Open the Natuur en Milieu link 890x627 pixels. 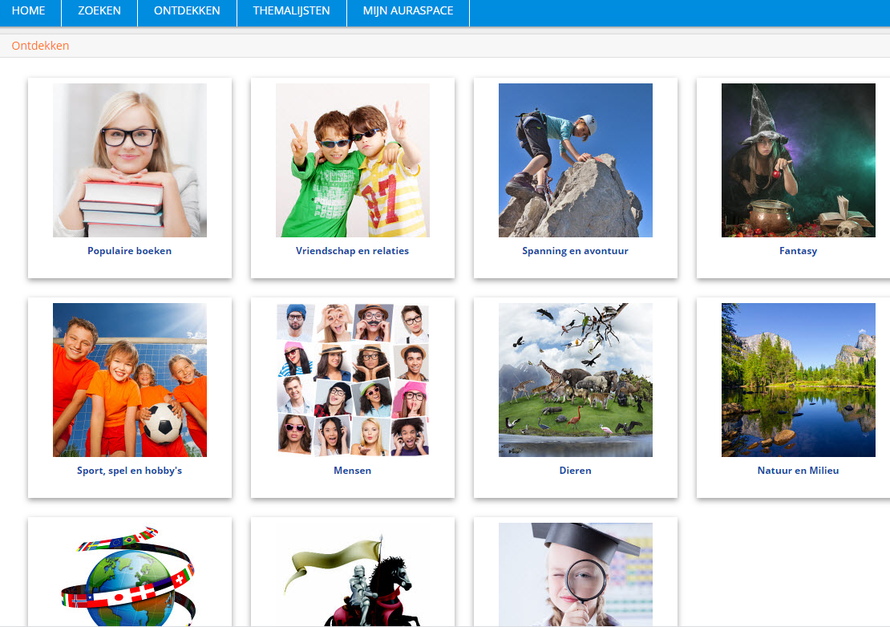tap(799, 471)
